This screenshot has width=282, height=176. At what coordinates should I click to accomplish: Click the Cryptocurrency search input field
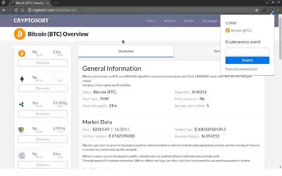247,51
